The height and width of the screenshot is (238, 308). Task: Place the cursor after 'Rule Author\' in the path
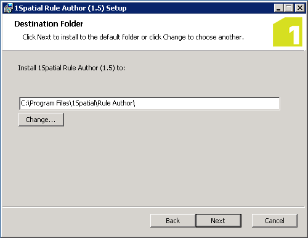coord(136,103)
